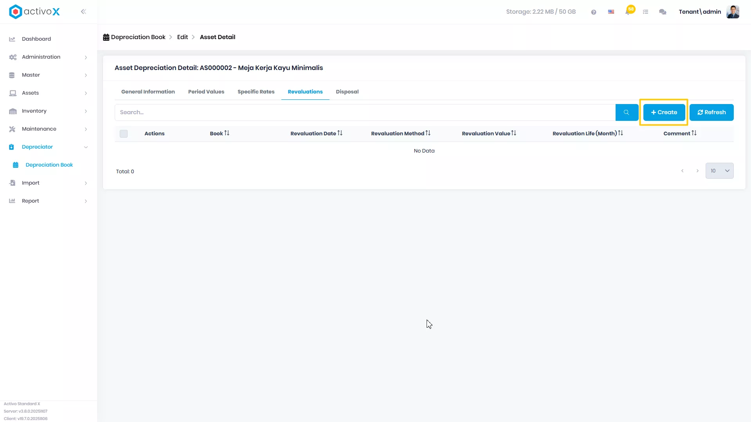This screenshot has width=751, height=422.
Task: Go to next page arrow
Action: click(697, 171)
